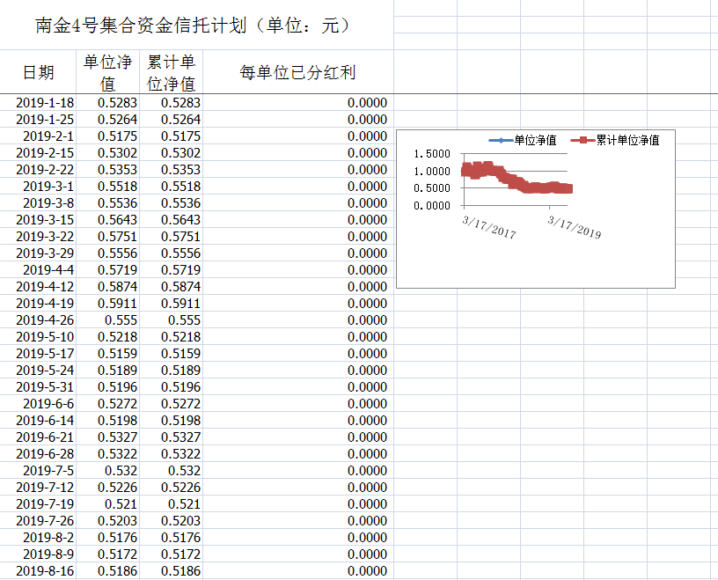Click 单位净值 cell in the 2019-3-1 row

click(107, 186)
